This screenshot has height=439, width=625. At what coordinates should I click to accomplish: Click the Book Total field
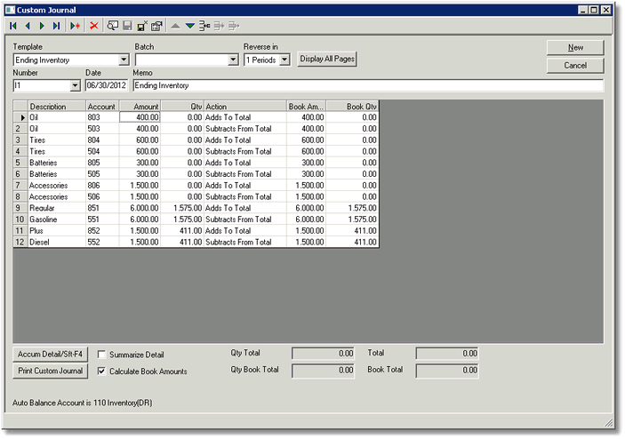447,371
